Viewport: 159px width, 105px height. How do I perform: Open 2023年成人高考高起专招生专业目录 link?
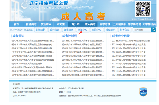129,52
